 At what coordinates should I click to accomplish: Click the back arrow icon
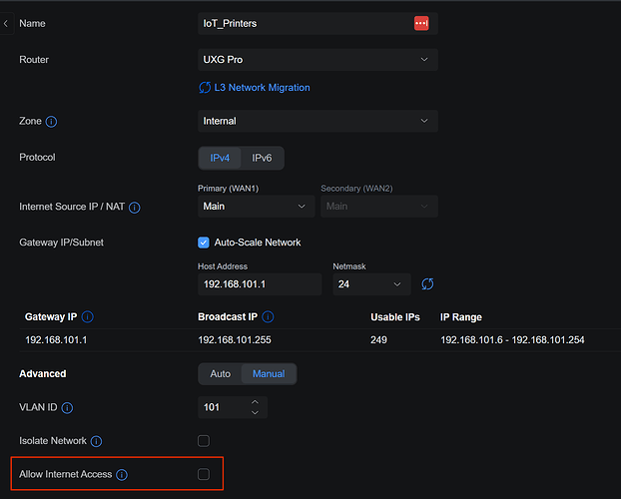[7, 22]
